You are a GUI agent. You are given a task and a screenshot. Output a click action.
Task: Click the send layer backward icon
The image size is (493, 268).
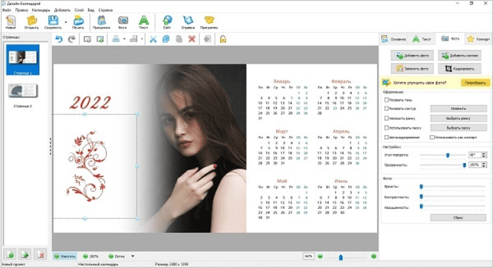[x=133, y=39]
